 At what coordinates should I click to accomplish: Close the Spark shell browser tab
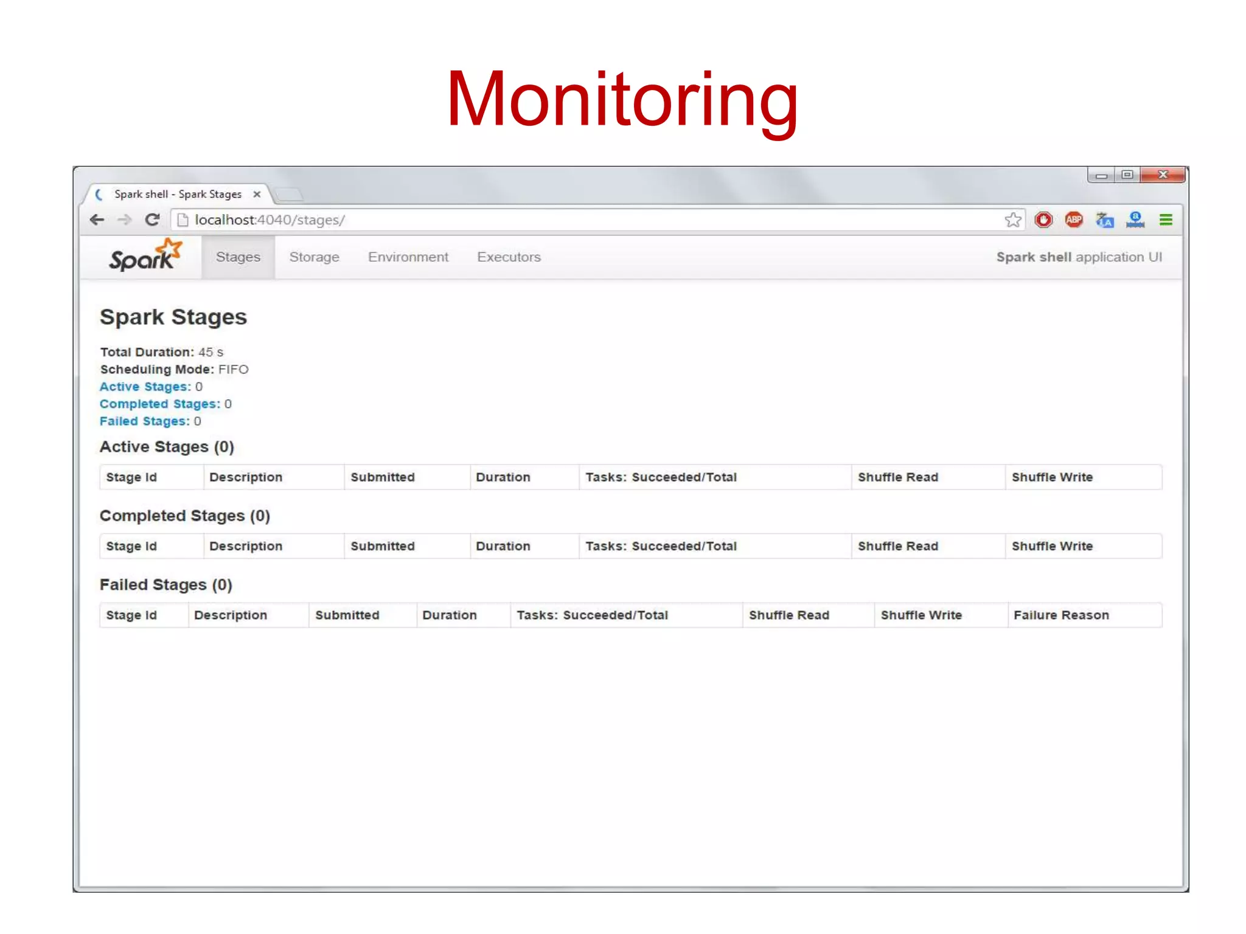click(257, 194)
